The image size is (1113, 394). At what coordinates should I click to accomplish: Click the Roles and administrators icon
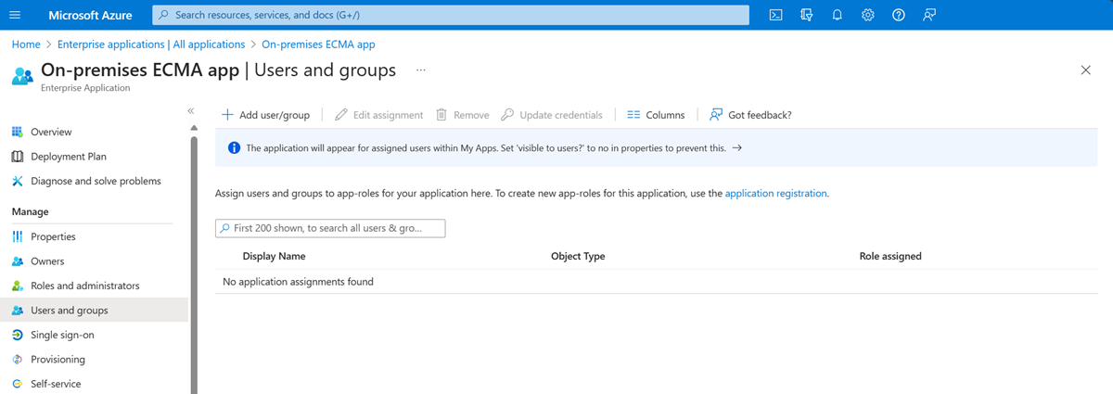coord(17,286)
